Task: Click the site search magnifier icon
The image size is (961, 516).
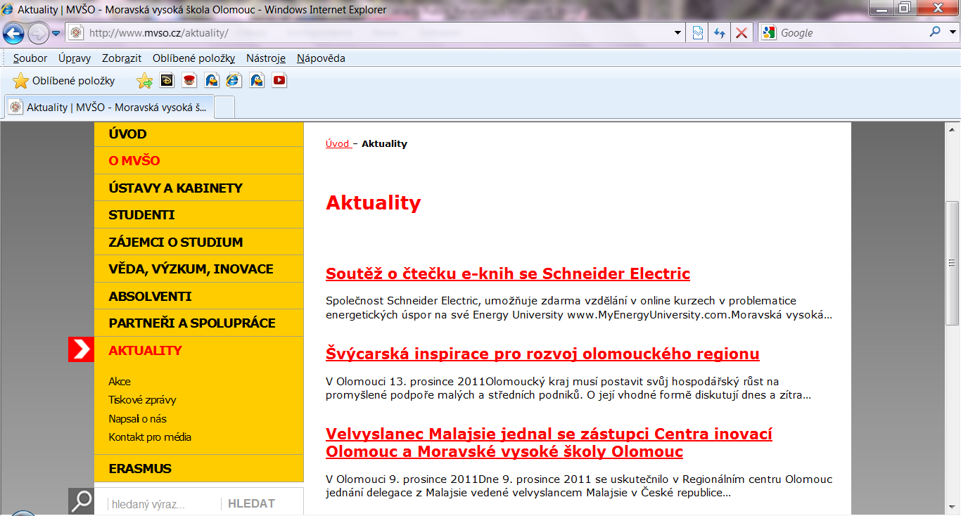Action: point(81,501)
